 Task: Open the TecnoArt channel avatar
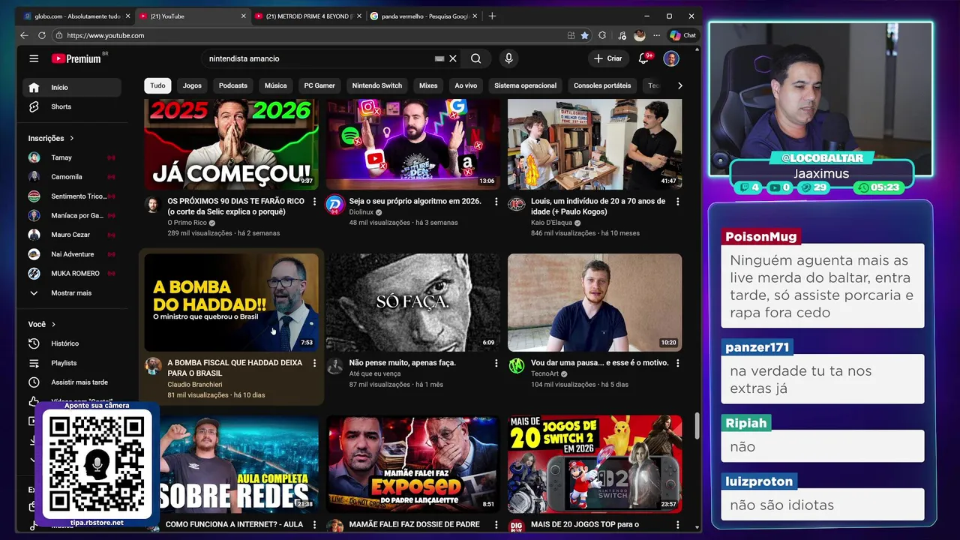pyautogui.click(x=517, y=366)
